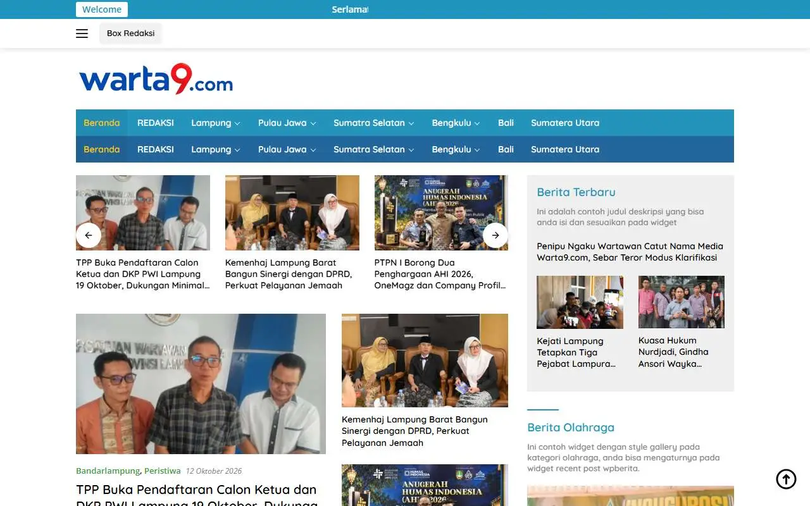Click the Berita Olahraga heading
This screenshot has height=506, width=810.
click(x=571, y=428)
